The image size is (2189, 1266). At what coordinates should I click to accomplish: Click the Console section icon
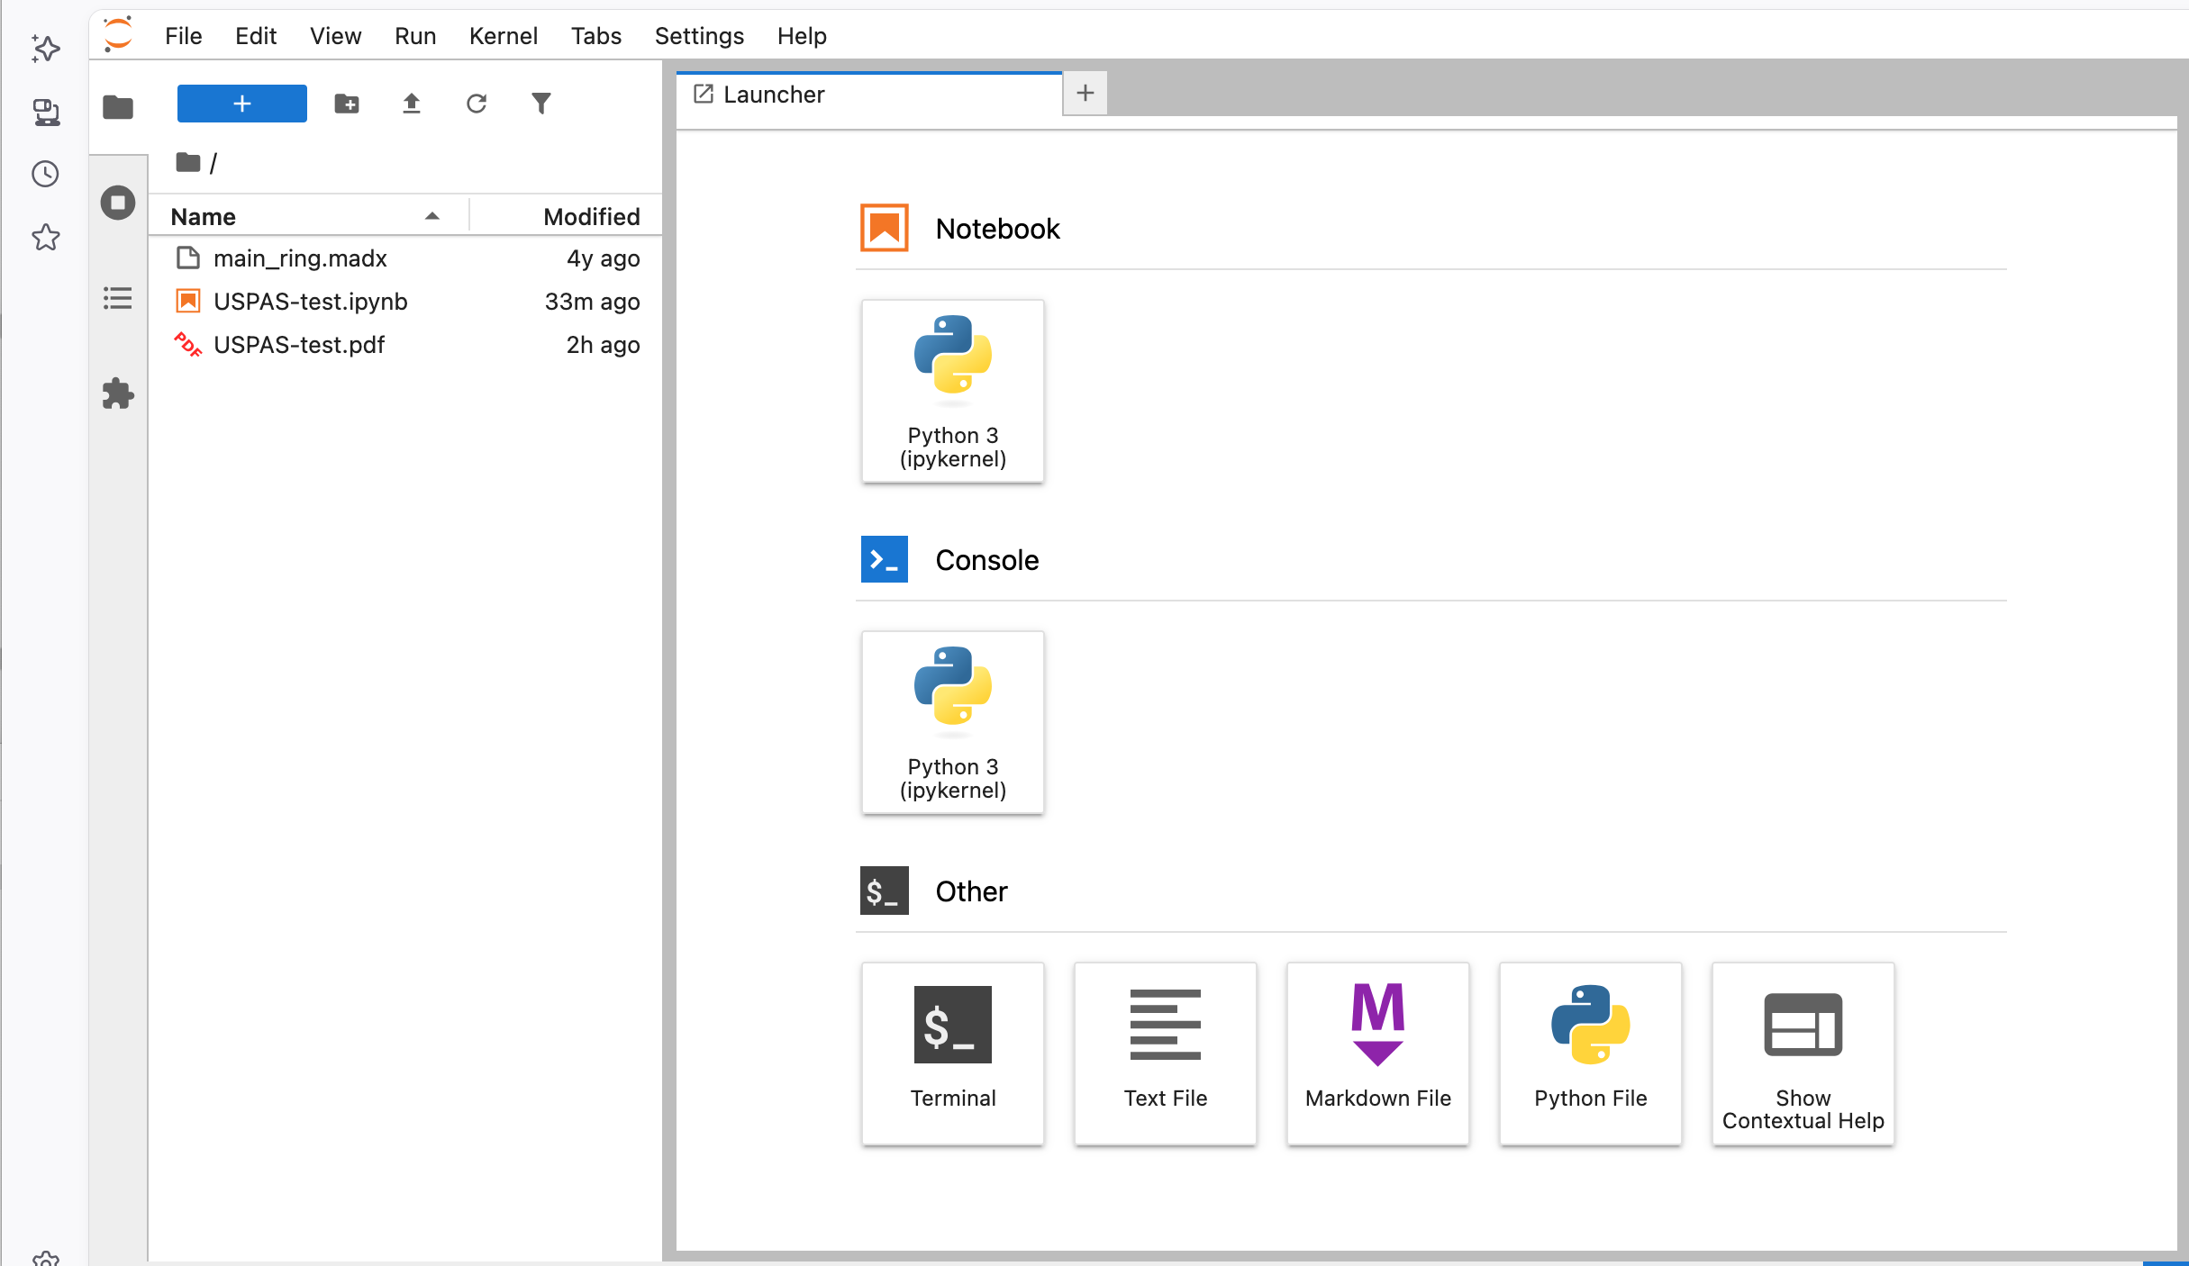[x=885, y=559]
